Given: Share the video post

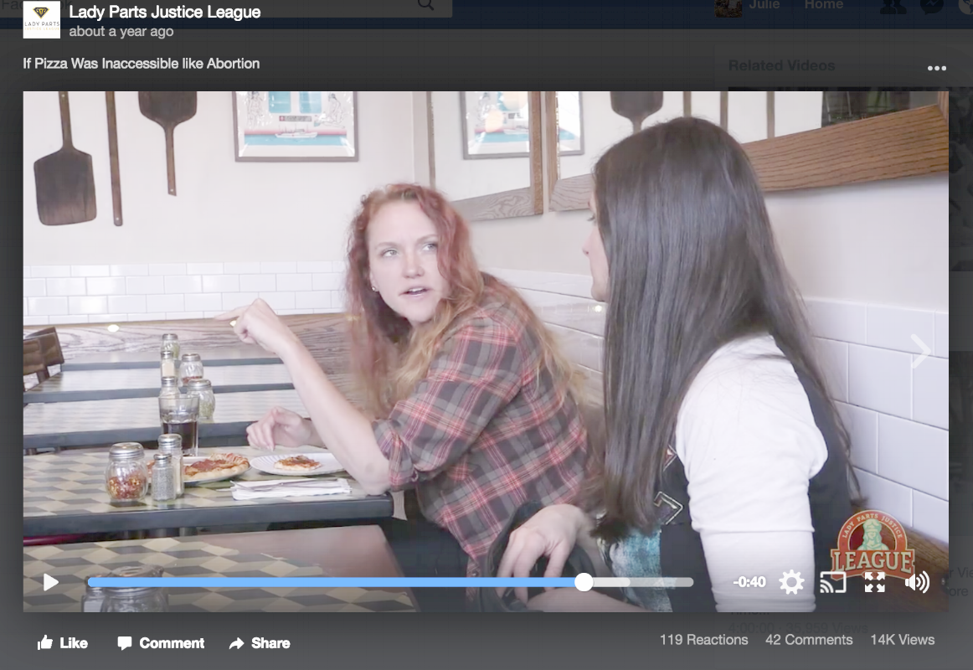Looking at the screenshot, I should pos(260,642).
